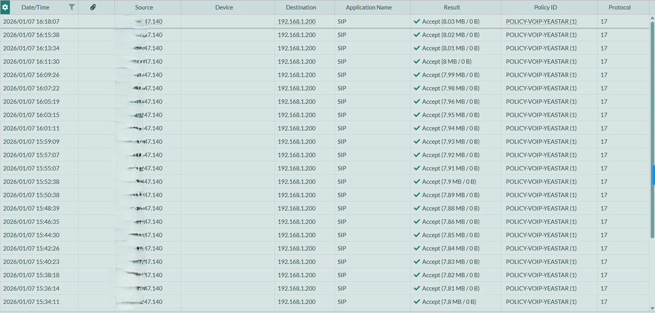Viewport: 655px width, 313px height.
Task: Click the Date/Time column header label
Action: (35, 7)
